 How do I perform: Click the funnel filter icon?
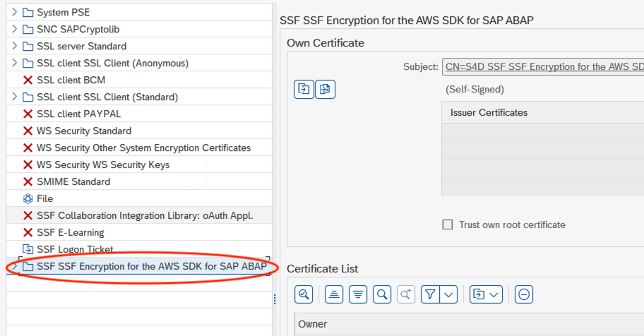pos(430,294)
